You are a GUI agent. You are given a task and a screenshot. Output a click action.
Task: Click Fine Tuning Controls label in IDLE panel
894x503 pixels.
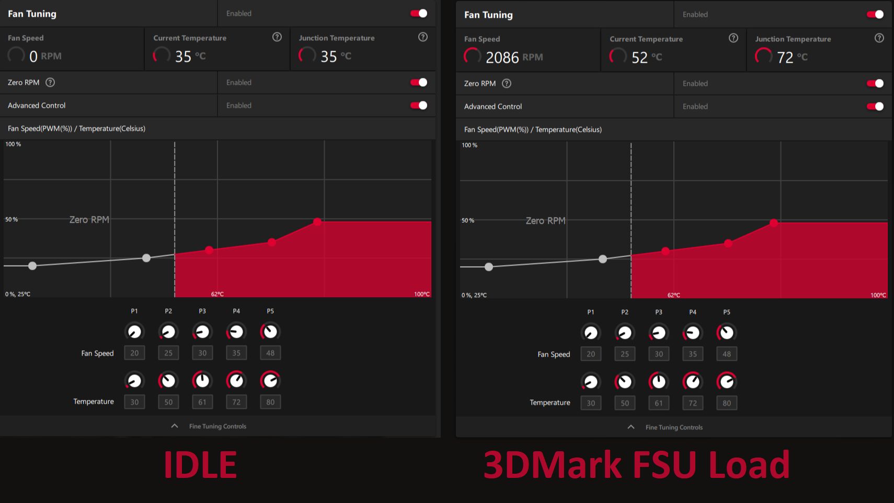(217, 426)
